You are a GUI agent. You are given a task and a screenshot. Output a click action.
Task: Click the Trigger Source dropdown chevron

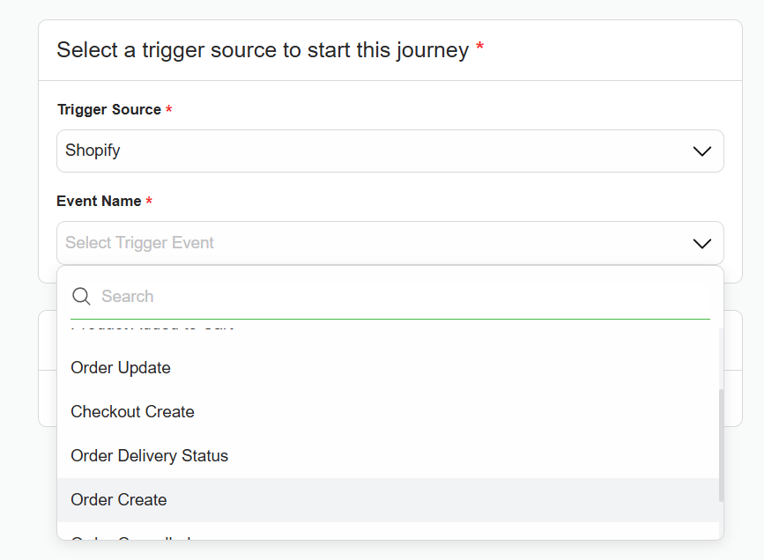701,151
